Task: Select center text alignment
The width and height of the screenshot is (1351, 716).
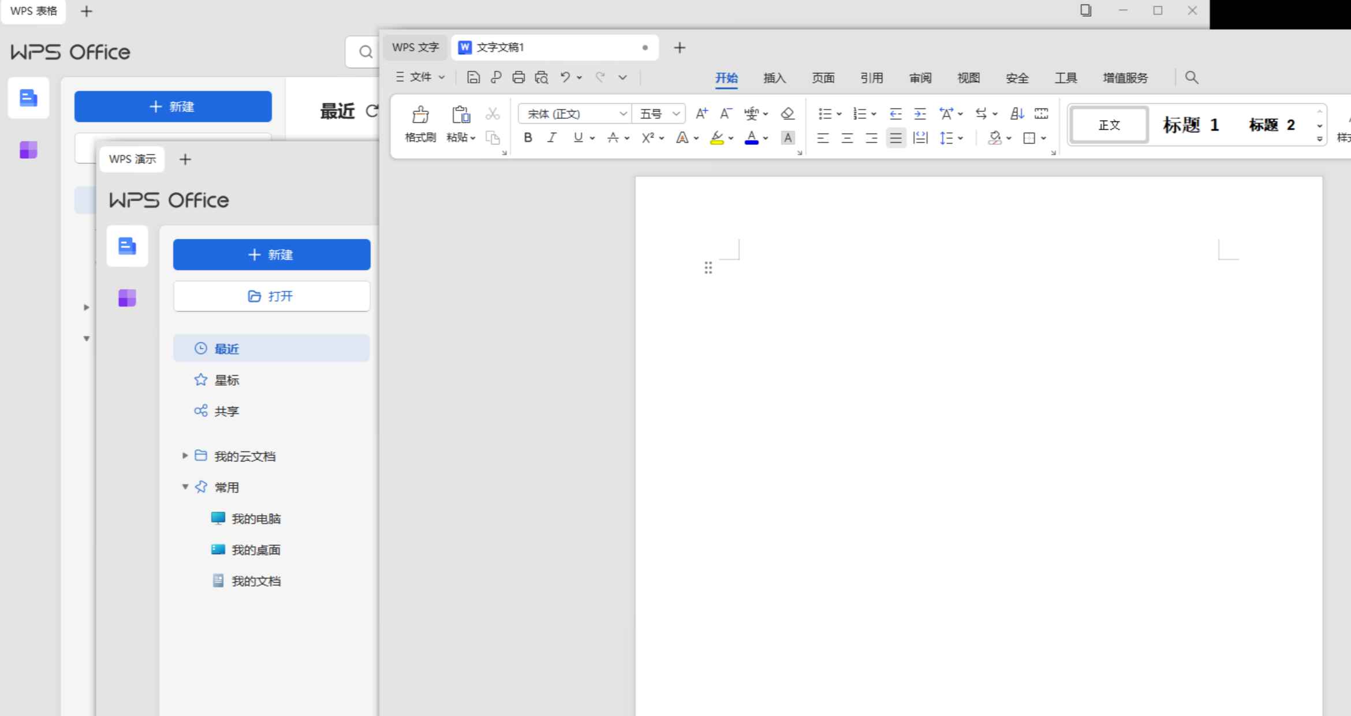Action: tap(847, 138)
